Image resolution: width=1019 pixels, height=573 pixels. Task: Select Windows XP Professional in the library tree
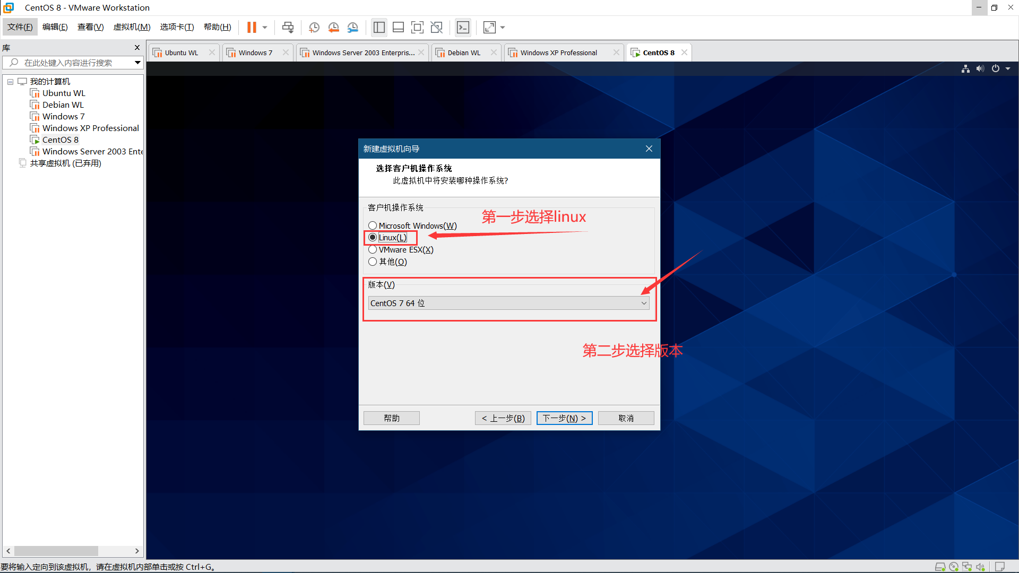click(90, 128)
